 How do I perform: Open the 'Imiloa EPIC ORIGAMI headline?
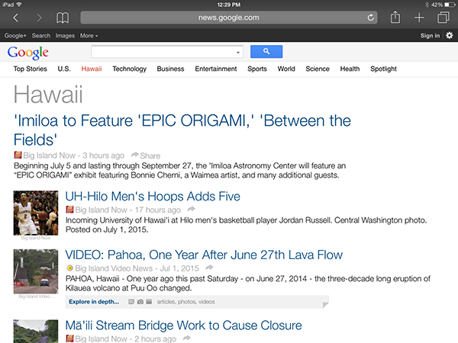click(182, 130)
